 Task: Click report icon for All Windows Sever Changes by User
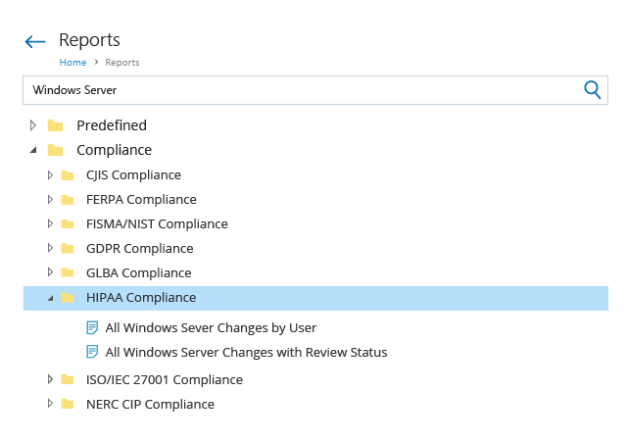92,327
